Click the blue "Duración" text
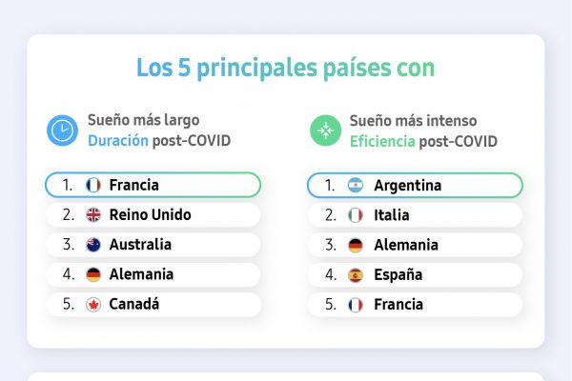This screenshot has height=381, width=572. coord(117,141)
